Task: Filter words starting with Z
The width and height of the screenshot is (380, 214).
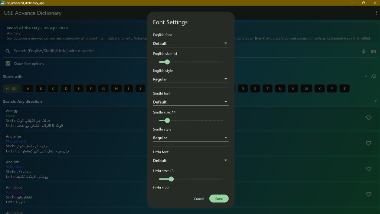Action: tap(344, 89)
